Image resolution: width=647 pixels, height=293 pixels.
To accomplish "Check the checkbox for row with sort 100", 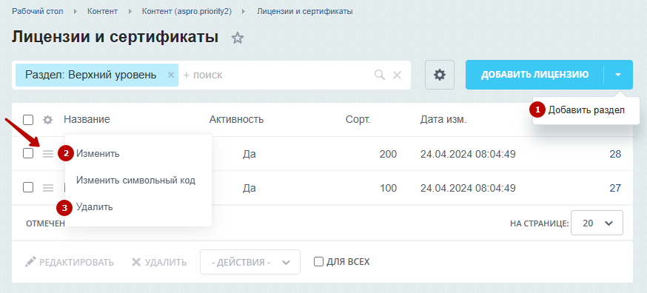I will [28, 187].
